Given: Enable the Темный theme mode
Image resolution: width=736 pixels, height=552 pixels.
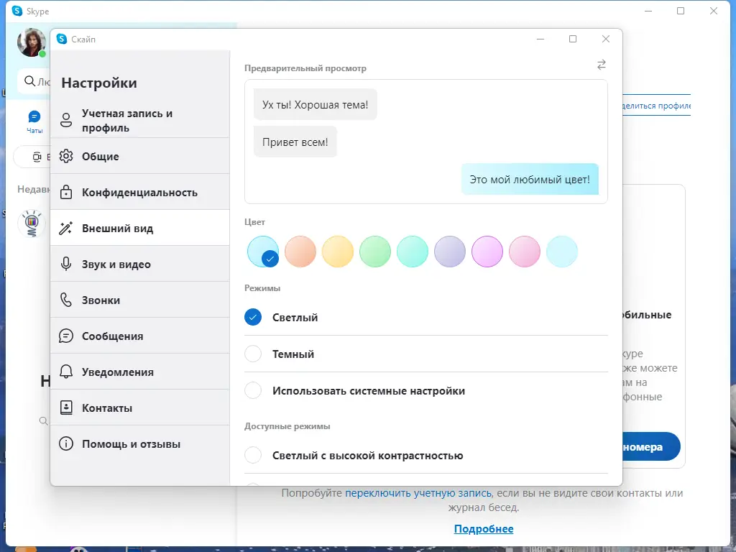Looking at the screenshot, I should point(253,354).
